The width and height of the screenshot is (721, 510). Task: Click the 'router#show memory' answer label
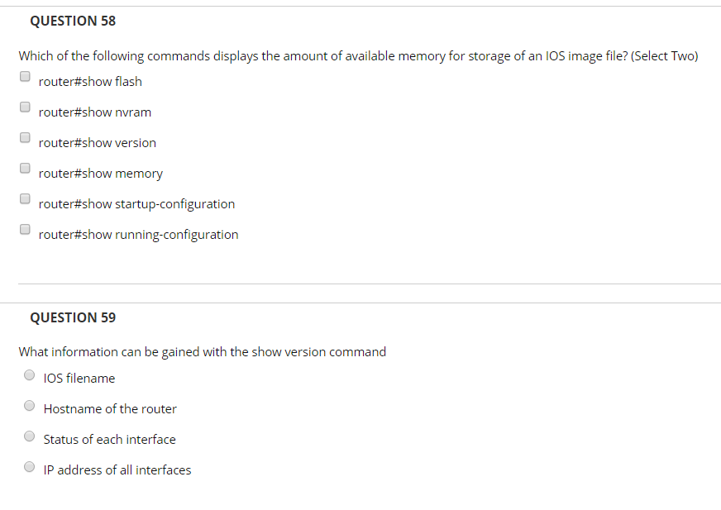tap(101, 173)
